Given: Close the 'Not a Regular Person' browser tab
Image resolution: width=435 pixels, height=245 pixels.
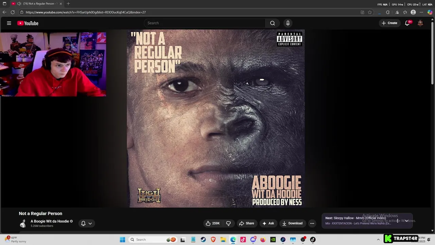Looking at the screenshot, I should coord(61,4).
